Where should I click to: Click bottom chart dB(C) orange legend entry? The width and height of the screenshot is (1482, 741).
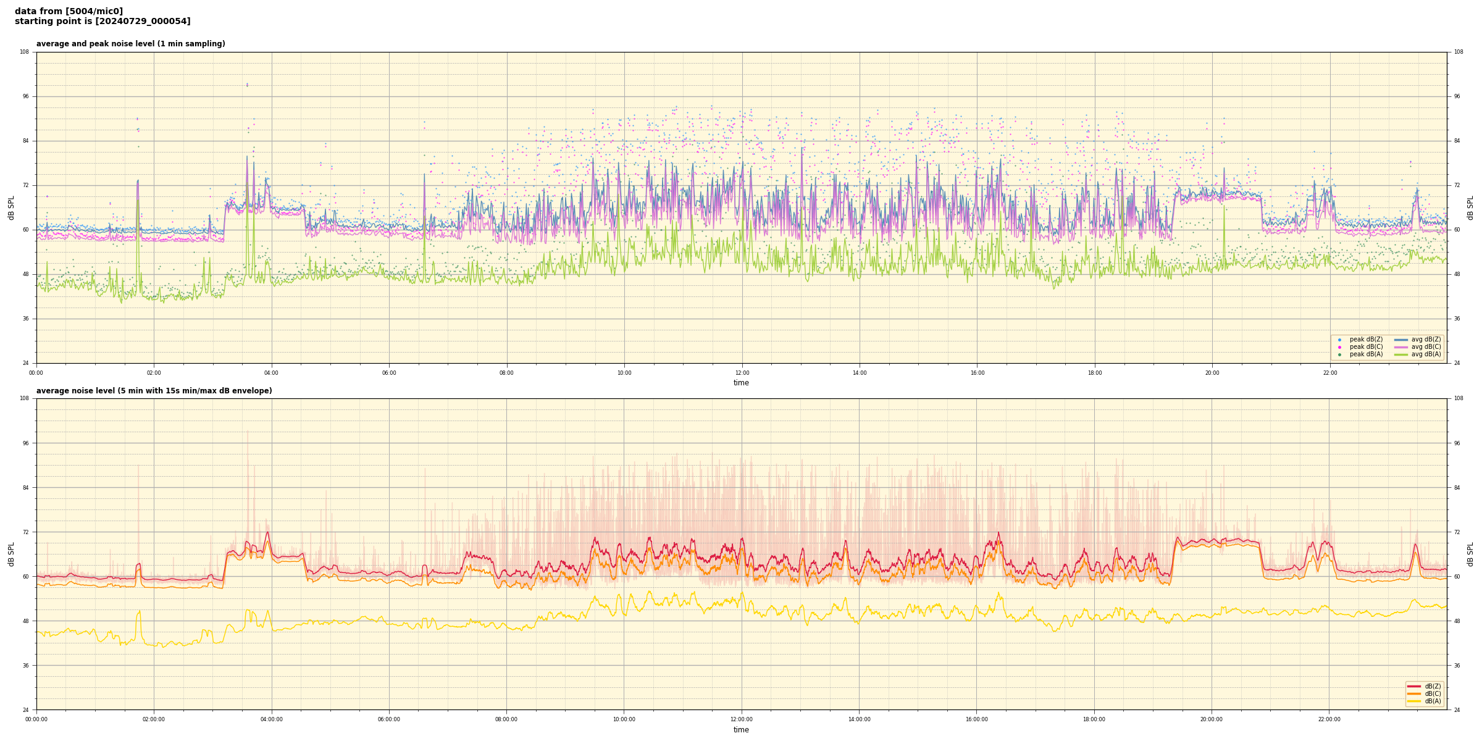[x=1414, y=693]
